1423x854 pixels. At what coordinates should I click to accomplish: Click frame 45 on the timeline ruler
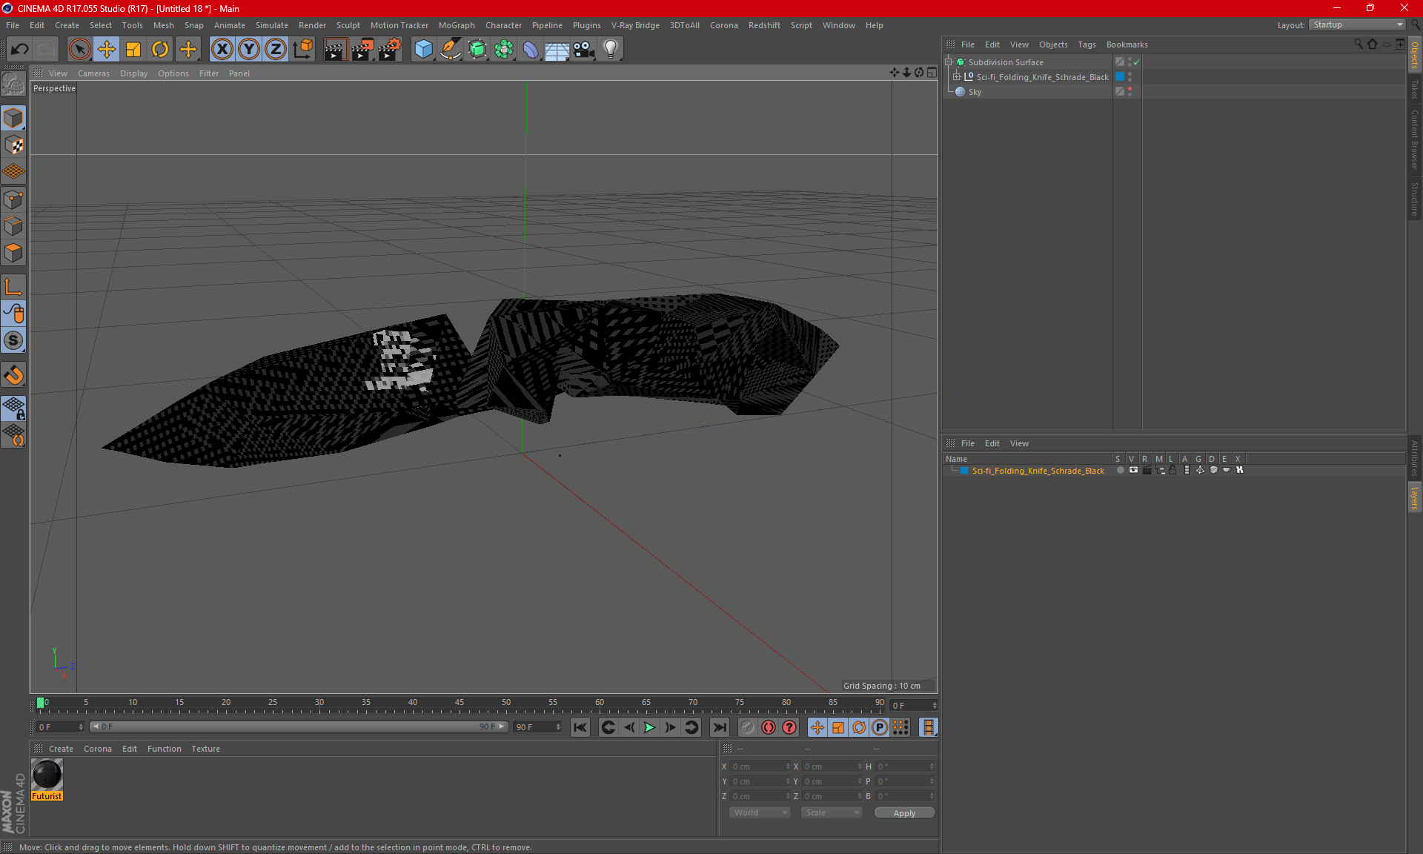(x=460, y=704)
